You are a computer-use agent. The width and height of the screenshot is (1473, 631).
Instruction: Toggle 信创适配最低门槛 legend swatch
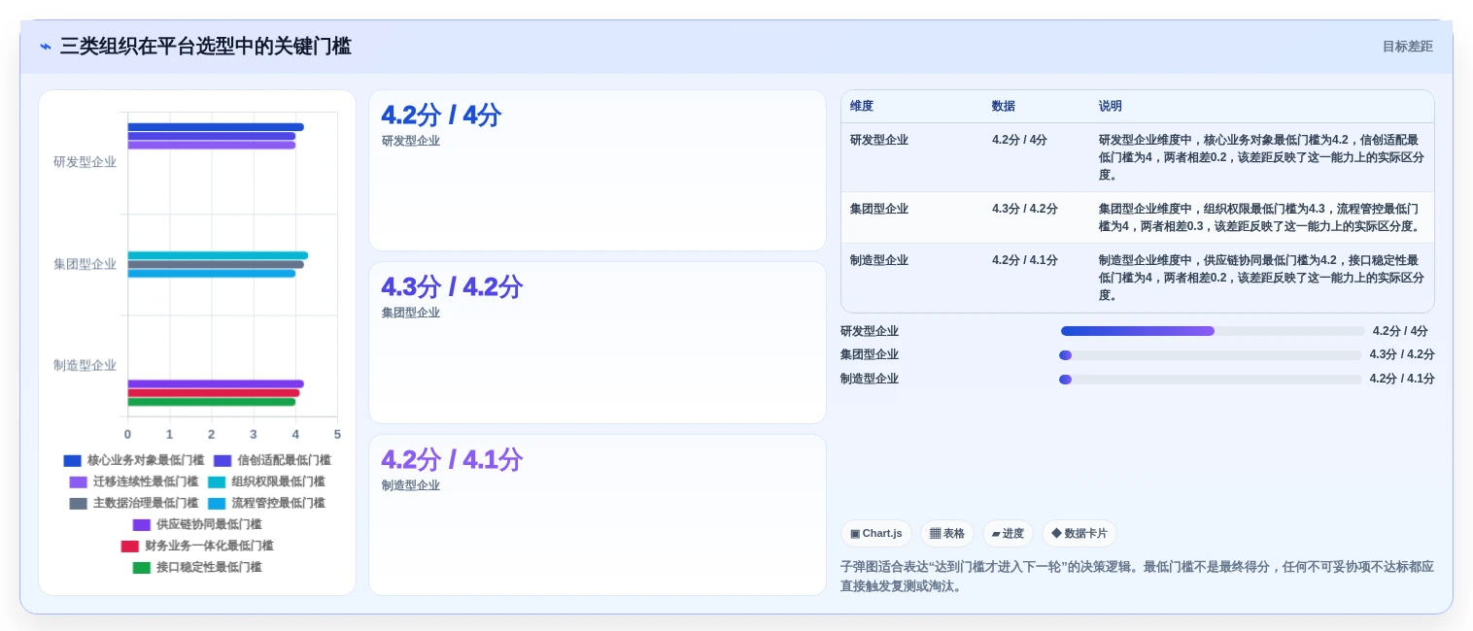coord(223,461)
